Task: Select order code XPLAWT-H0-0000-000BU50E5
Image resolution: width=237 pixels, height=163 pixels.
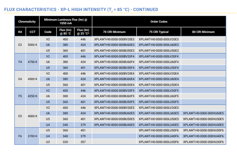Action: pos(114,119)
